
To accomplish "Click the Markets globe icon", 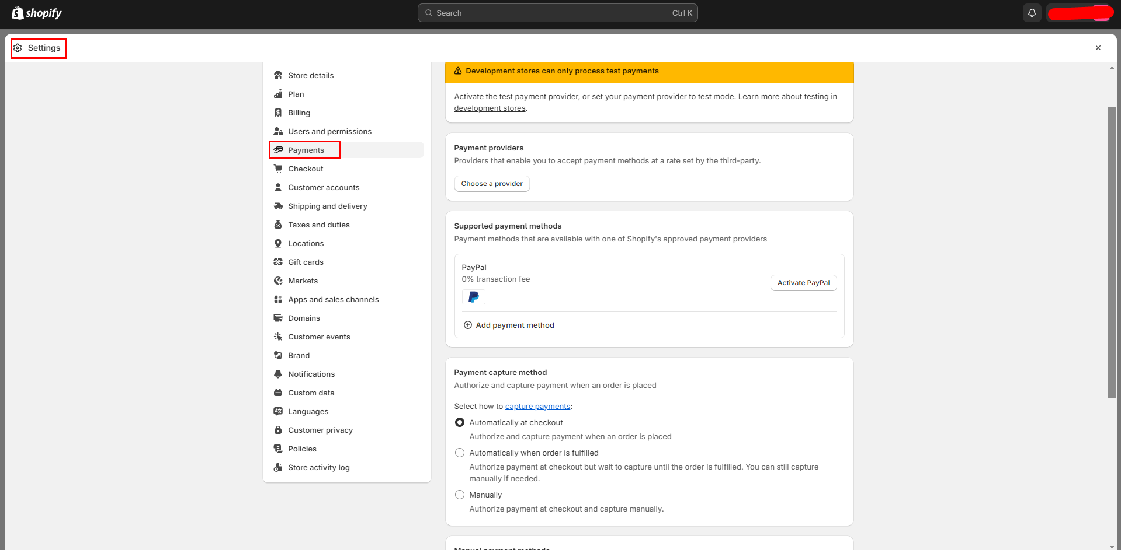I will [278, 281].
